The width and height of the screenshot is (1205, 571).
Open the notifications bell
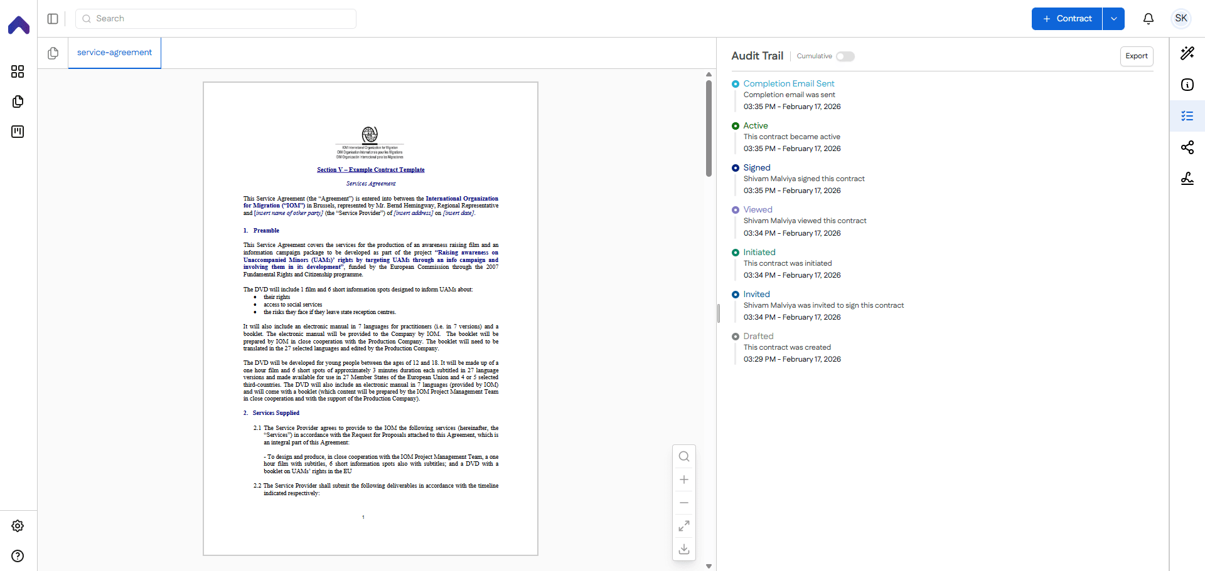(x=1149, y=19)
